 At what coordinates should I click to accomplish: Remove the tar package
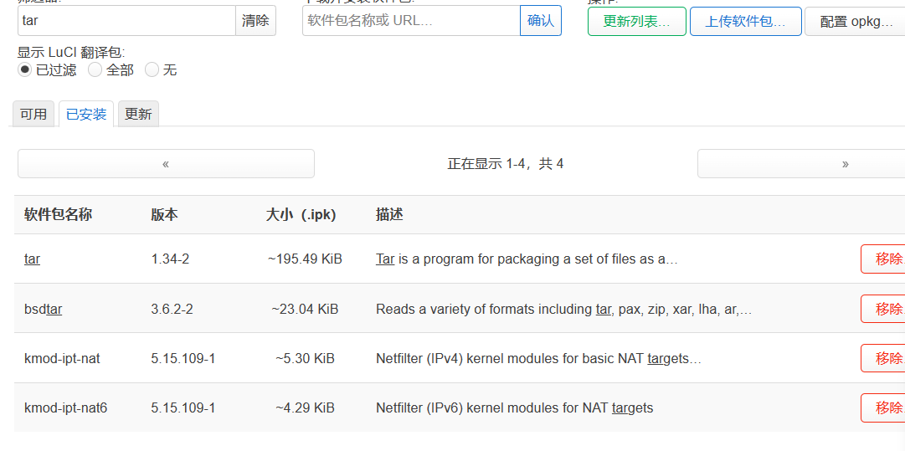[x=883, y=259]
